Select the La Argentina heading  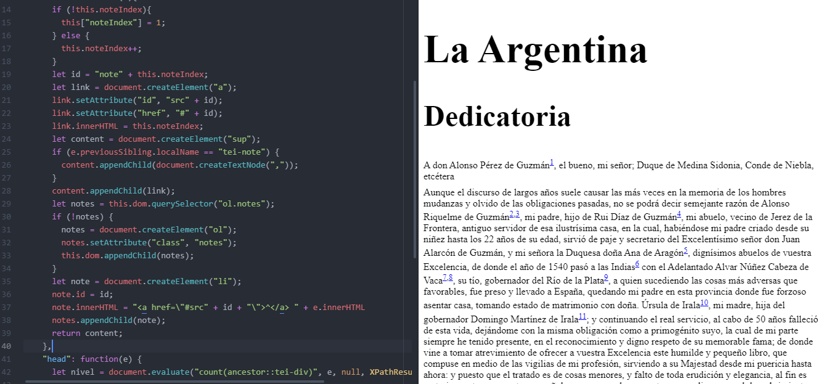click(x=535, y=51)
